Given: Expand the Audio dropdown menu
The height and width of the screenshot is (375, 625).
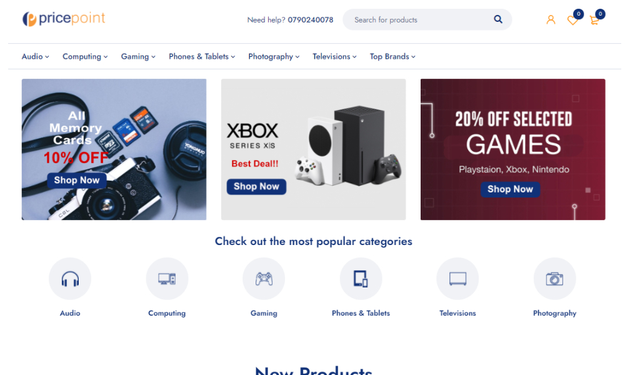Looking at the screenshot, I should [x=36, y=57].
